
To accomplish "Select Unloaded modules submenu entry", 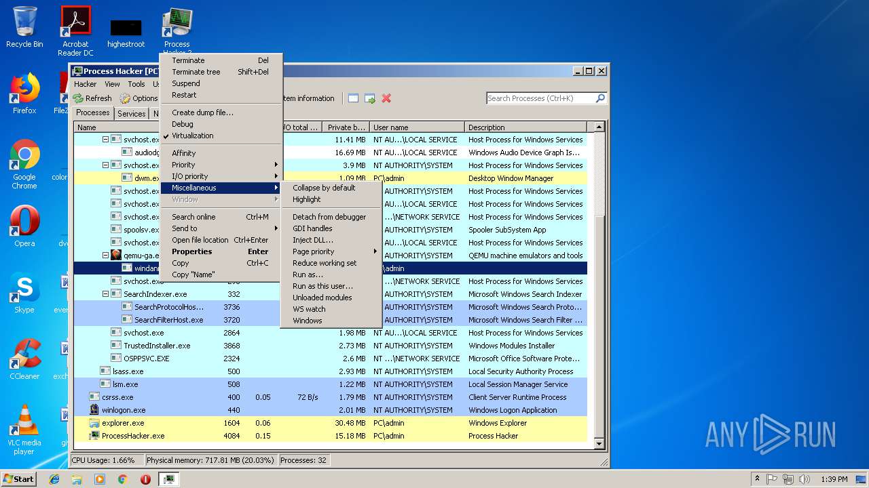I will pyautogui.click(x=331, y=298).
